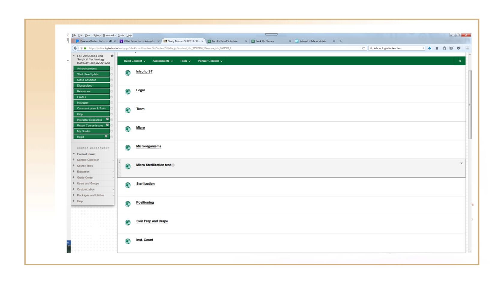
Task: Mute the Pandora Radio tab audio
Action: coord(111,41)
